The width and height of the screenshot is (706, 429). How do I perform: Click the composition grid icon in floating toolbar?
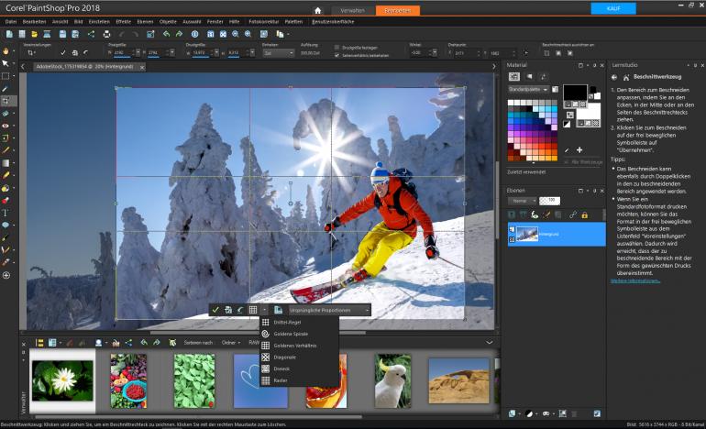(253, 310)
